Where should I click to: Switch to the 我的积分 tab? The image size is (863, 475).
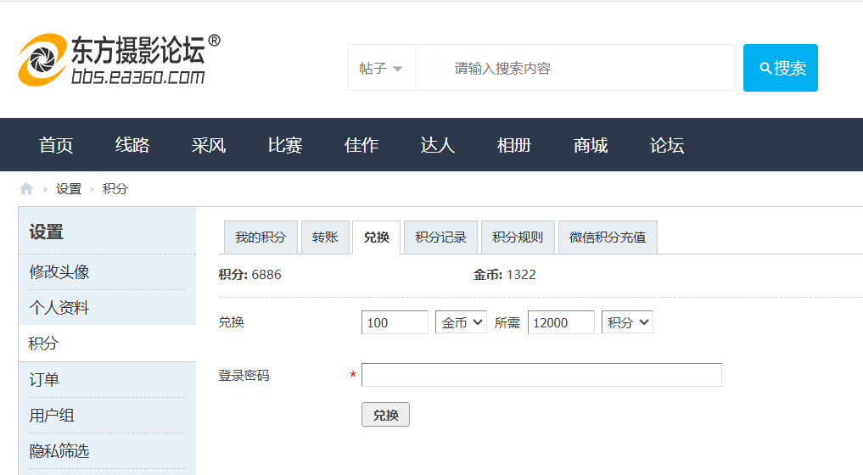261,237
